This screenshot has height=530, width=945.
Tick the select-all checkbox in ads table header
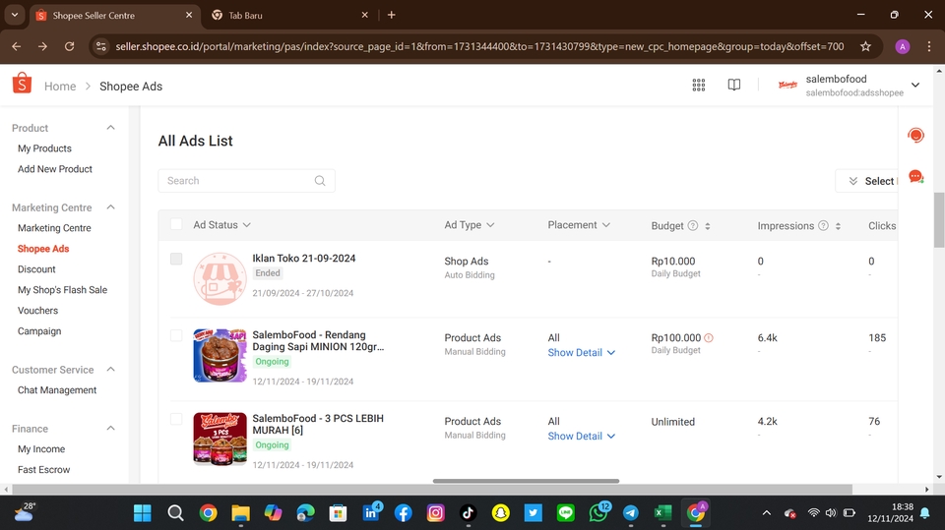click(x=176, y=224)
